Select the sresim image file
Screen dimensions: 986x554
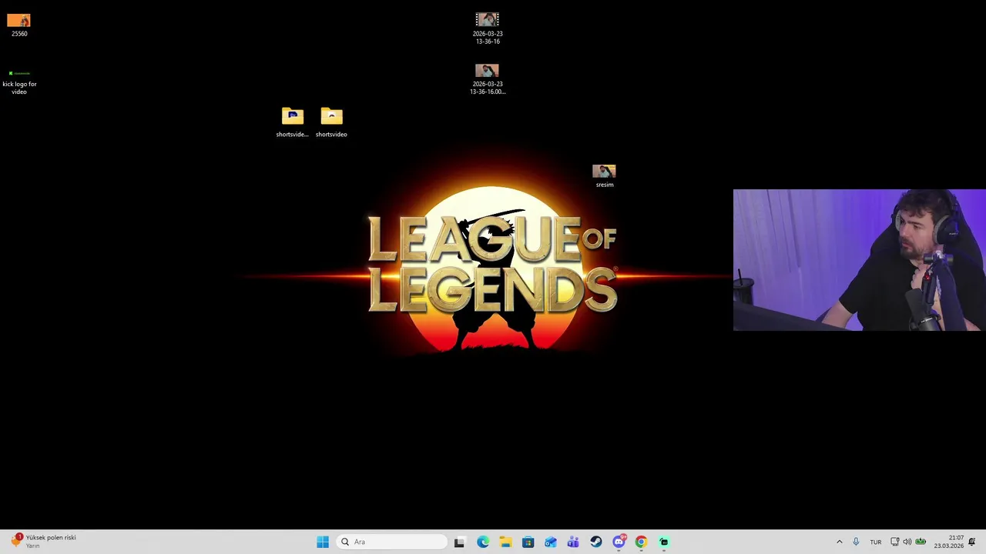pyautogui.click(x=605, y=176)
